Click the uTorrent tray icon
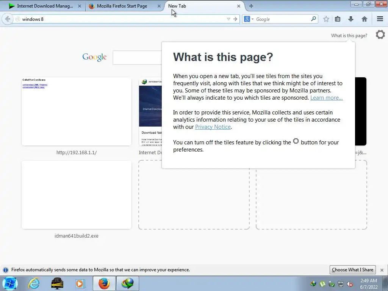 pyautogui.click(x=322, y=284)
